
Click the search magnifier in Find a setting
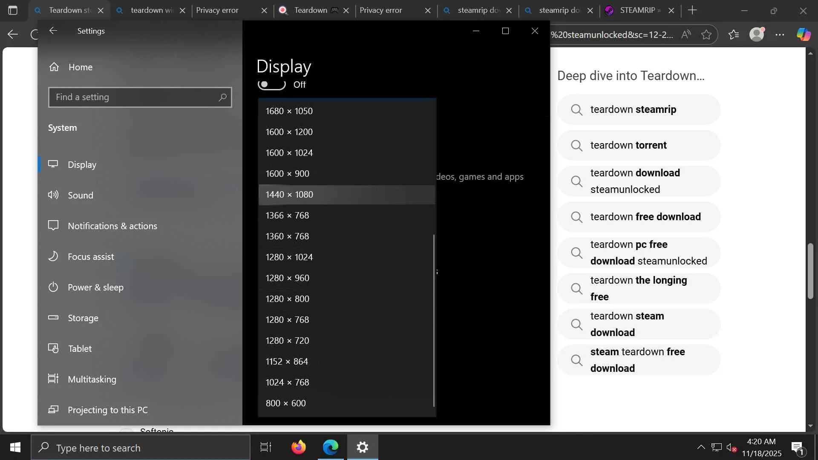tap(222, 98)
